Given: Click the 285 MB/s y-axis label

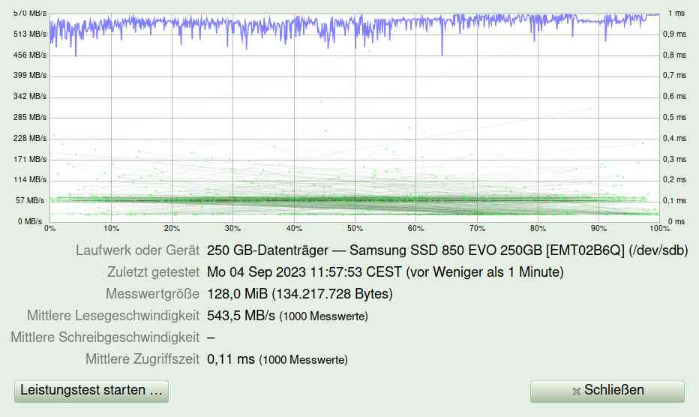Looking at the screenshot, I should coord(30,117).
